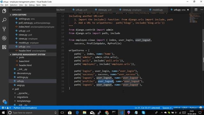Viewport: 204px width, 115px height.
Task: Click errors and warnings status indicator
Action: (6, 108)
